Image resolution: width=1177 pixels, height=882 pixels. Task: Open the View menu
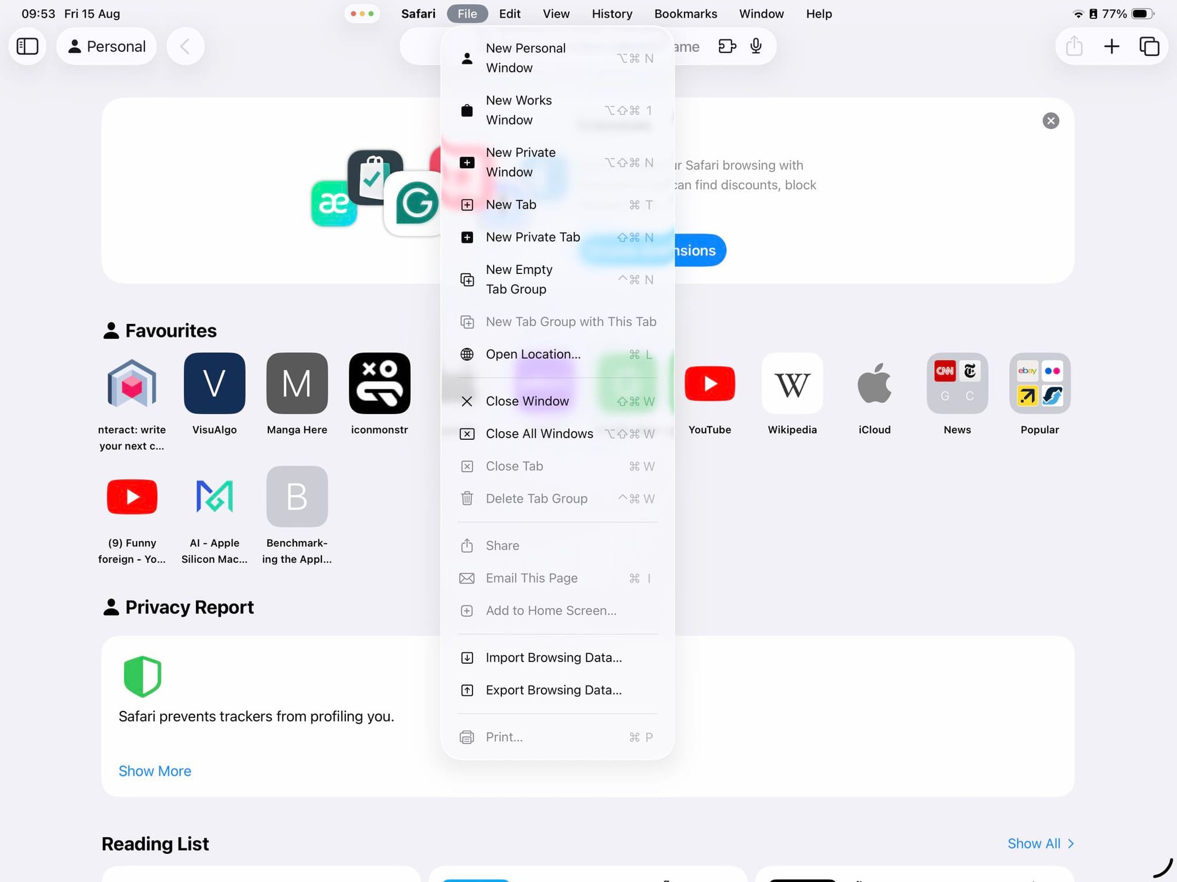coord(556,14)
